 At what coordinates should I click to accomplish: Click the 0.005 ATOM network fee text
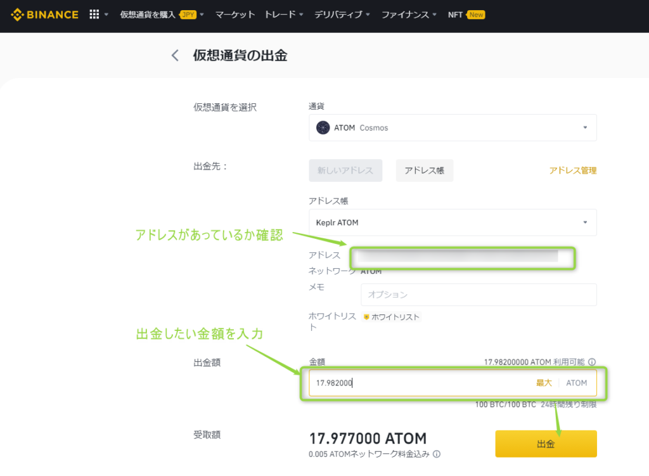369,454
